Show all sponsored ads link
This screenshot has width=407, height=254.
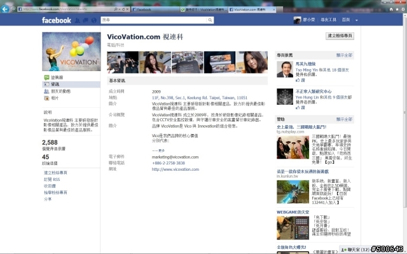pos(344,119)
